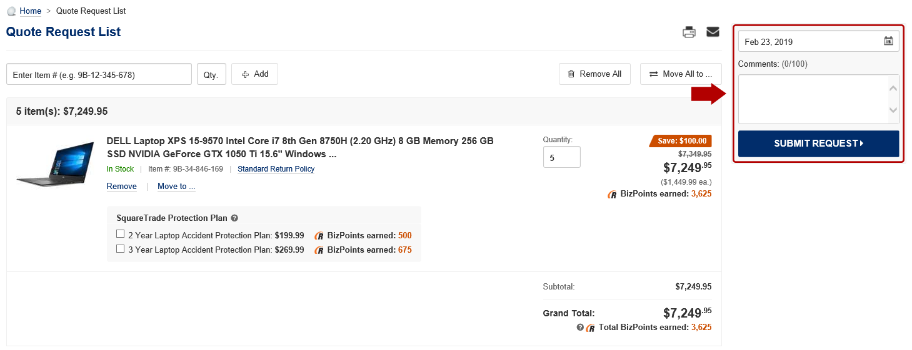Screen dimensions: 912x350
Task: Click the struck-through $7,349.95 price
Action: click(694, 153)
